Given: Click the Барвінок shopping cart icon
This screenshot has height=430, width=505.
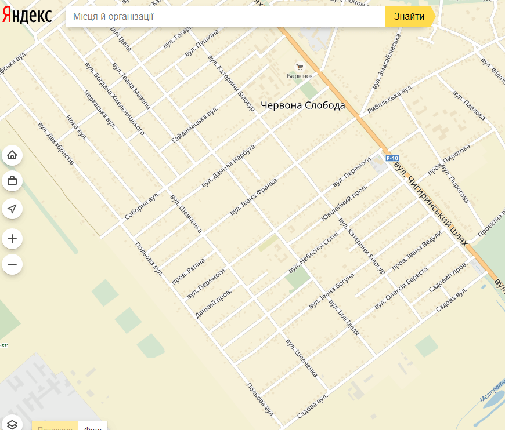Looking at the screenshot, I should 300,67.
